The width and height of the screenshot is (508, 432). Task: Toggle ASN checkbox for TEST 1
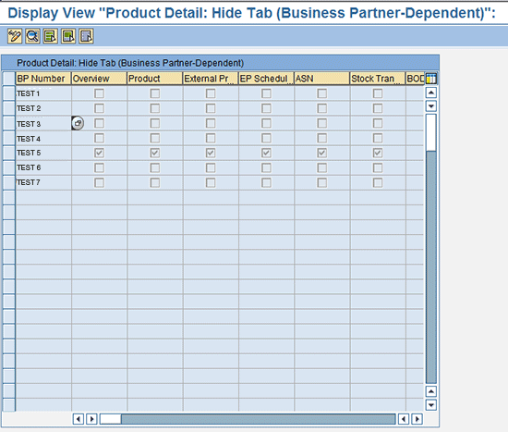pyautogui.click(x=321, y=93)
